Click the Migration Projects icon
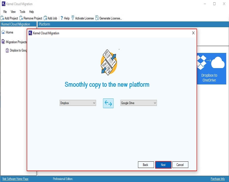This screenshot has width=229, height=182. click(x=3, y=42)
